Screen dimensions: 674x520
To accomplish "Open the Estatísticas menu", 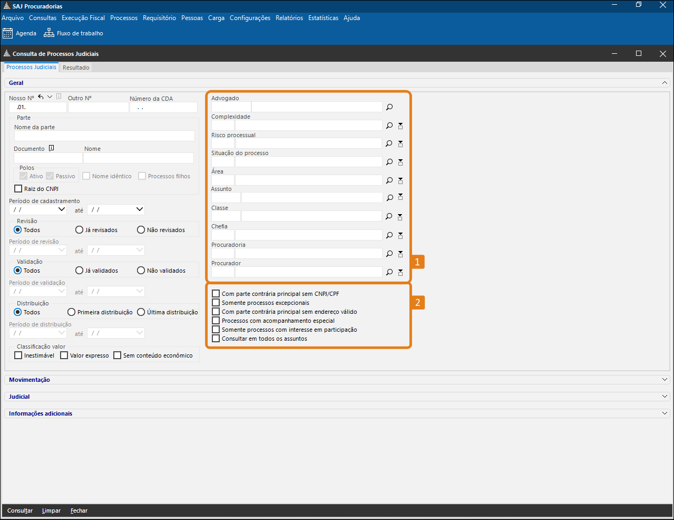I will [323, 18].
